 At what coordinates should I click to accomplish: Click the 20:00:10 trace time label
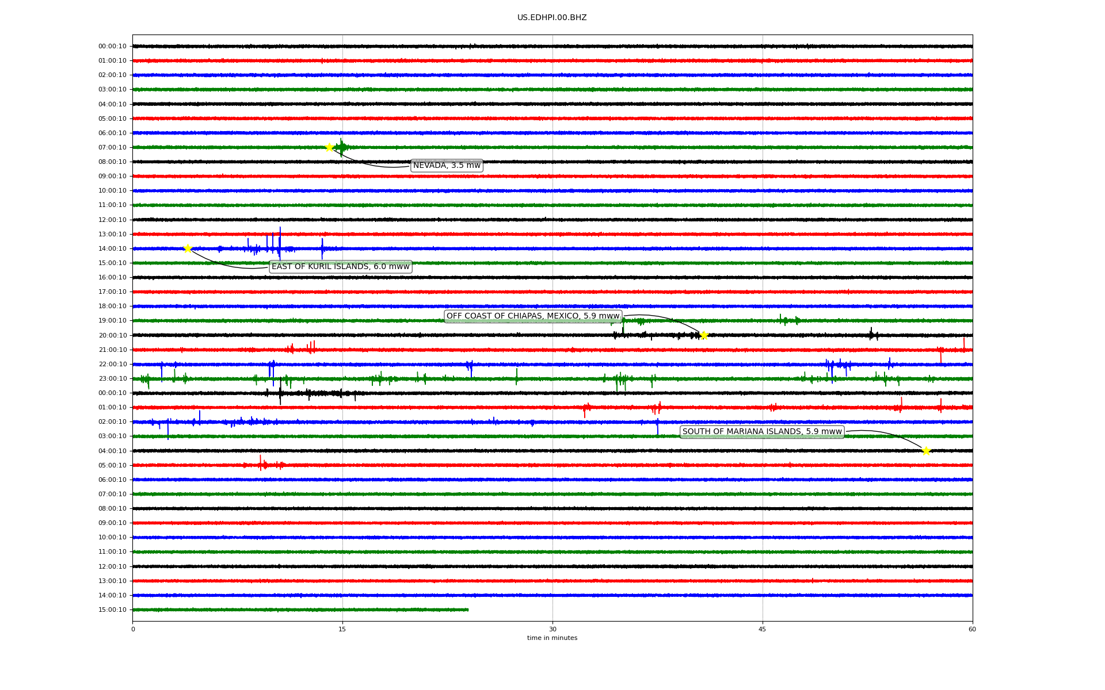click(112, 336)
